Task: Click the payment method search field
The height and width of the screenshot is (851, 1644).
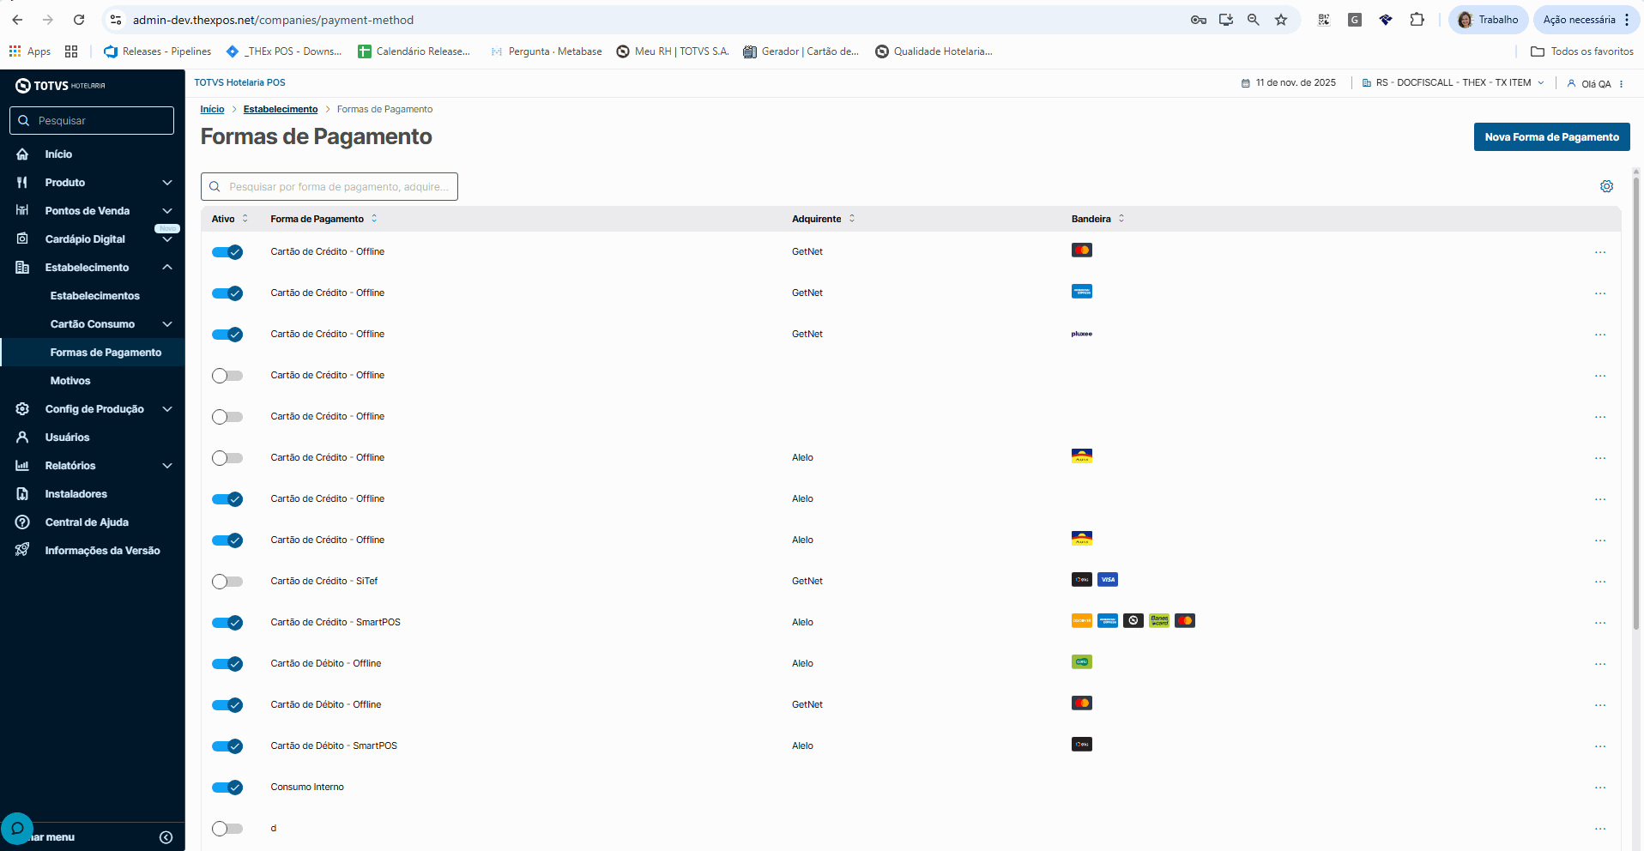Action: (329, 187)
